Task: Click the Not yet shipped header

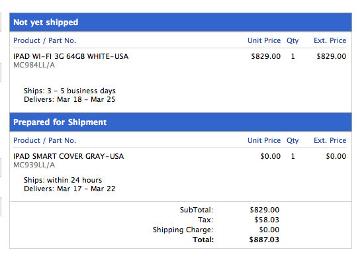Action: pyautogui.click(x=181, y=22)
